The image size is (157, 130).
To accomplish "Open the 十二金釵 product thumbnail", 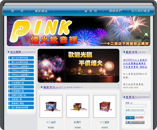I will [x=51, y=106].
